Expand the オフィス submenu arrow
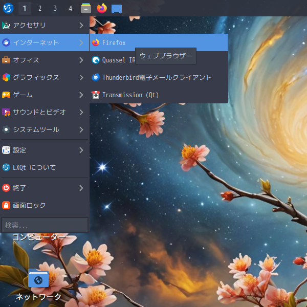This screenshot has height=307, width=307. click(x=81, y=60)
